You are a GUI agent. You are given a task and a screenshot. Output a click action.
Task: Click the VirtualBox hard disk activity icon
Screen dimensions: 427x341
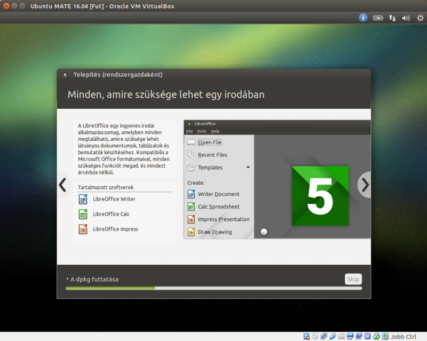coord(306,337)
